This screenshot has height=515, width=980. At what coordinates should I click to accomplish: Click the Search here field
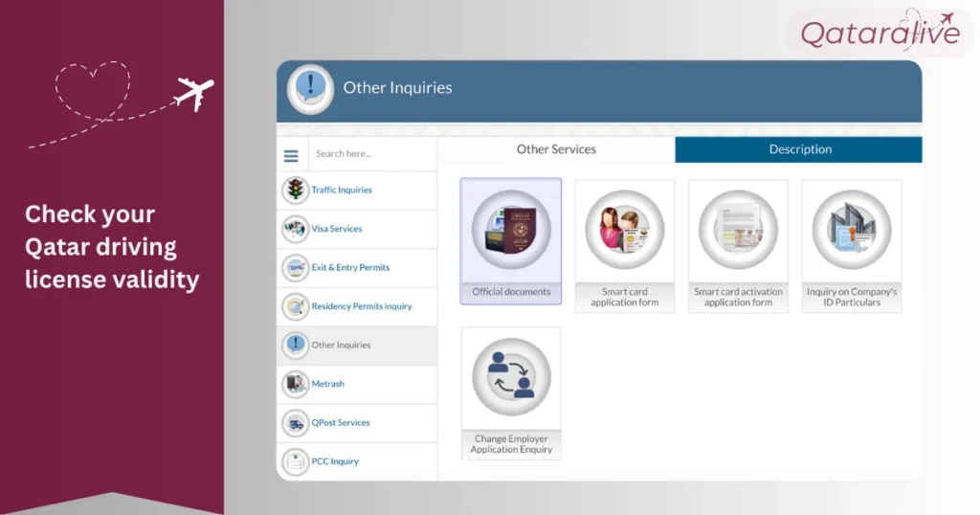(372, 154)
